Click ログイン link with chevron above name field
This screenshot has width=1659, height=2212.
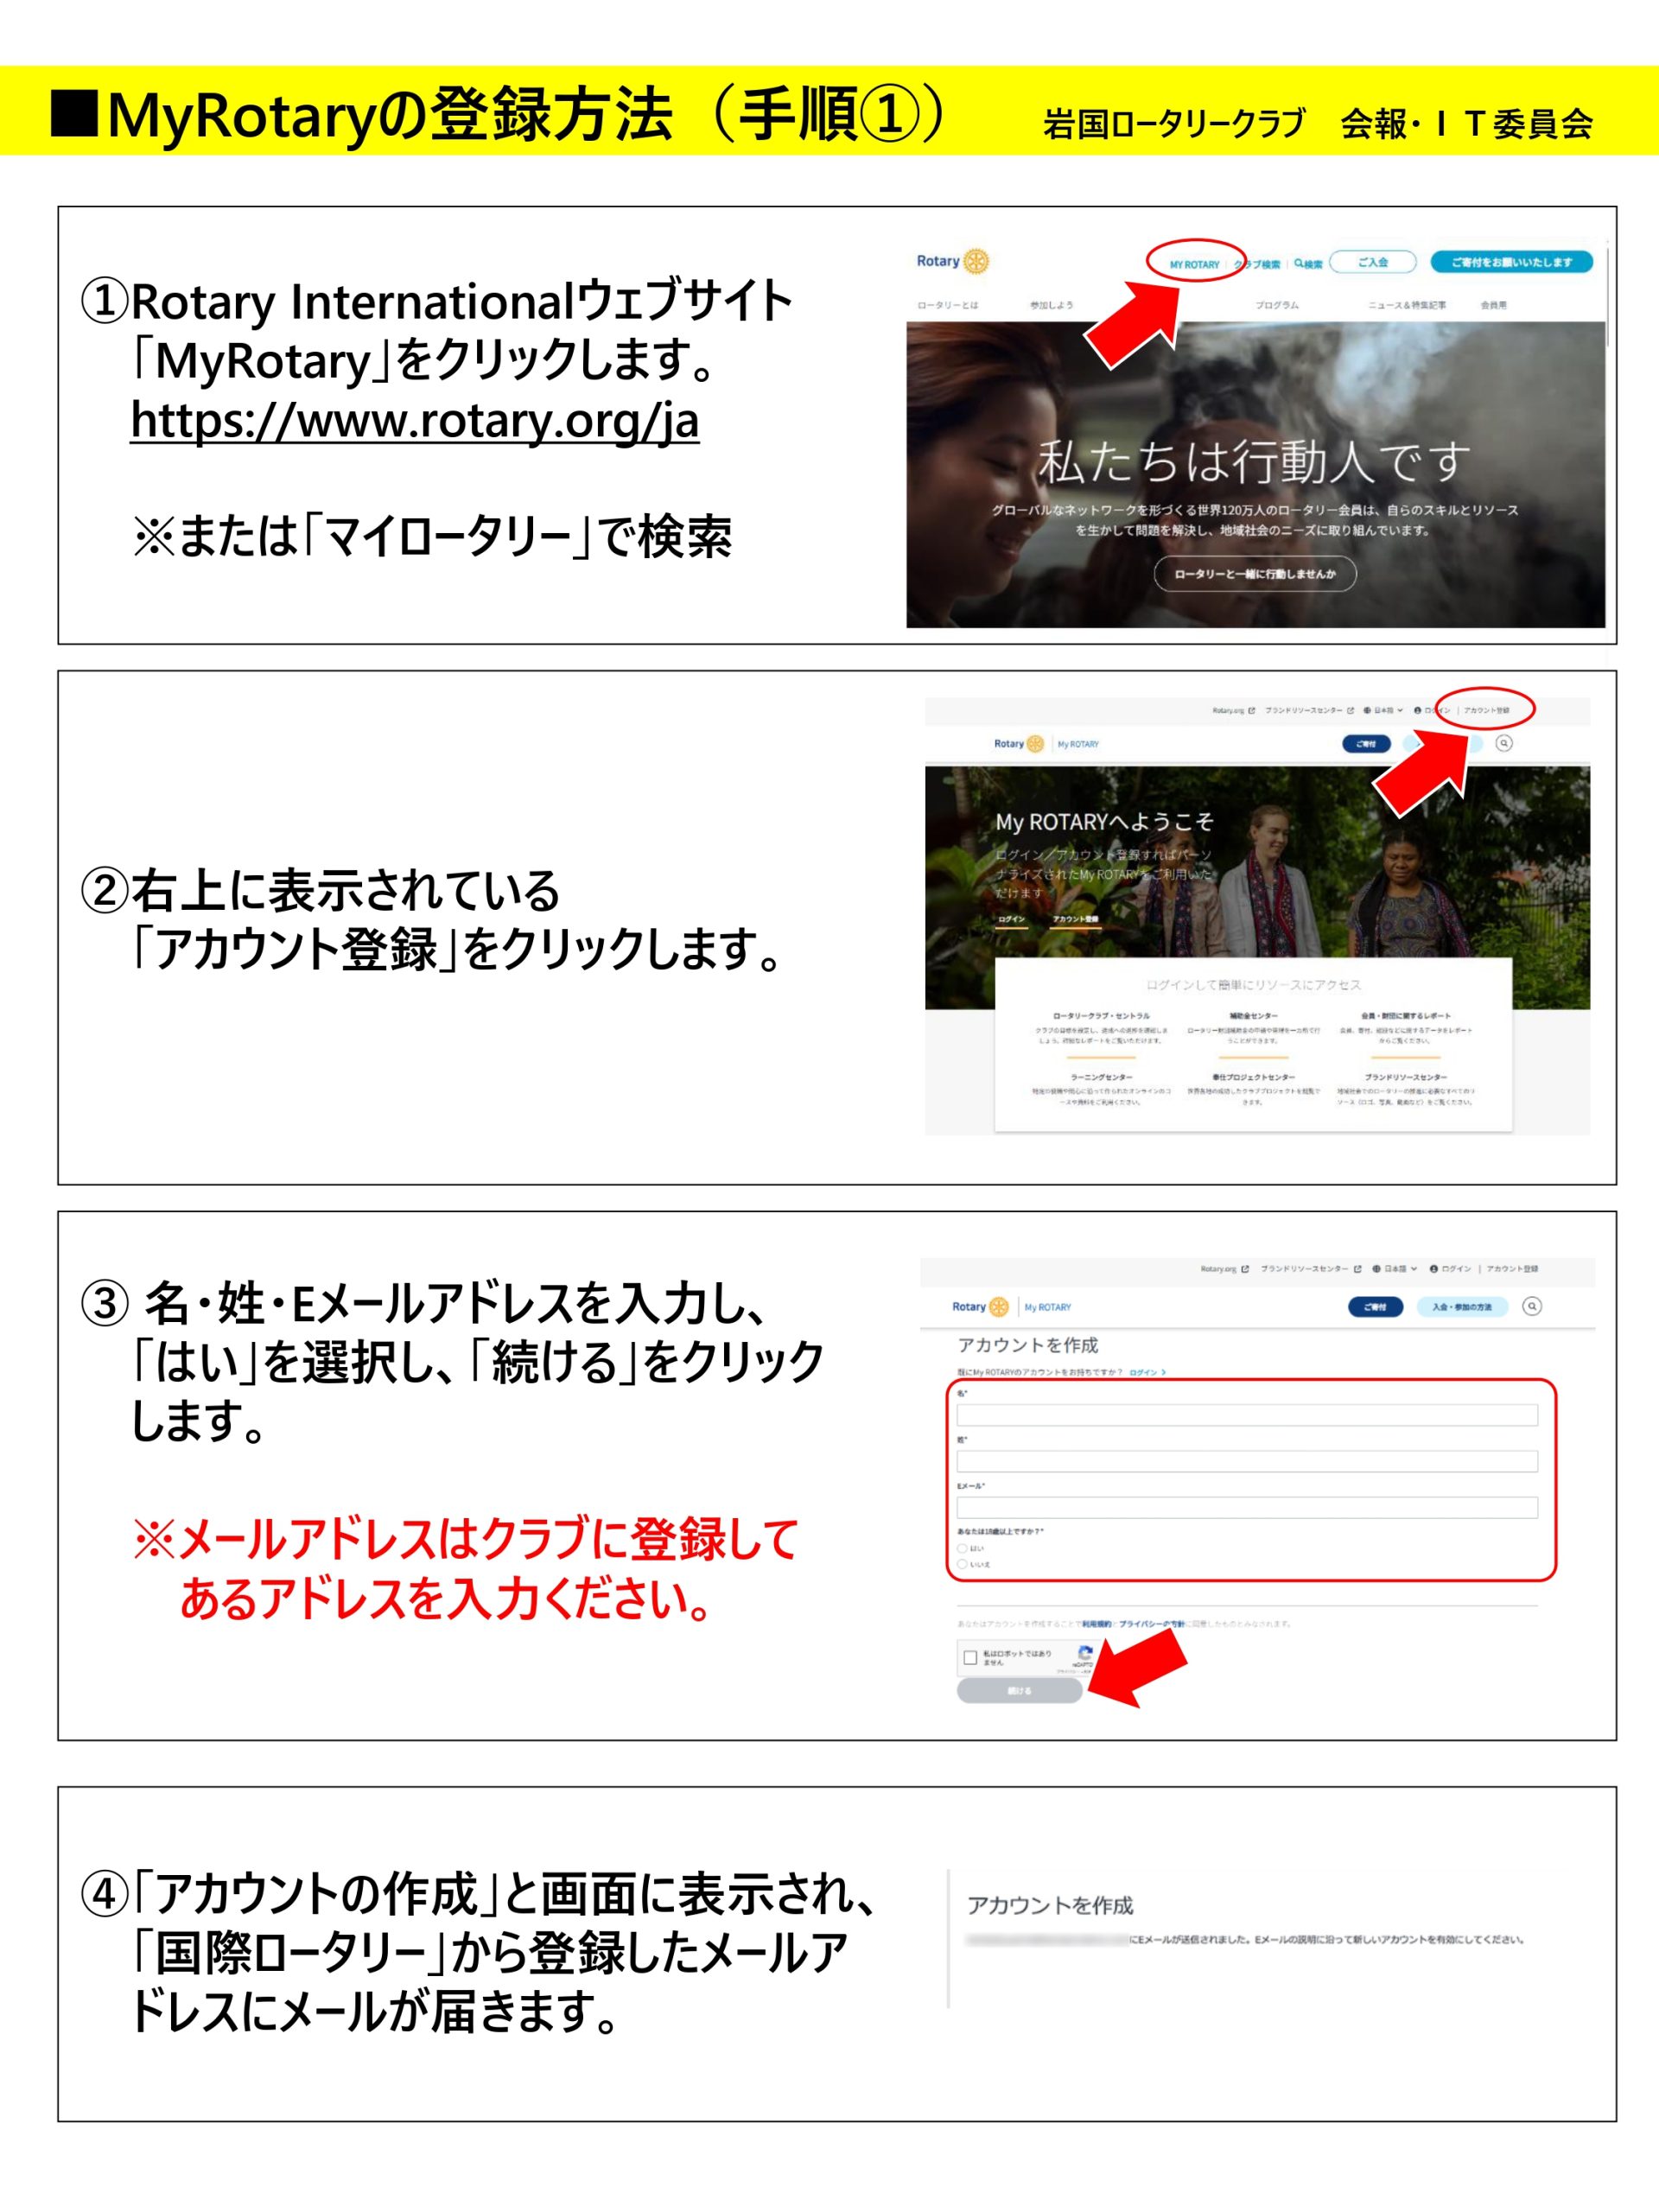(x=1146, y=1372)
